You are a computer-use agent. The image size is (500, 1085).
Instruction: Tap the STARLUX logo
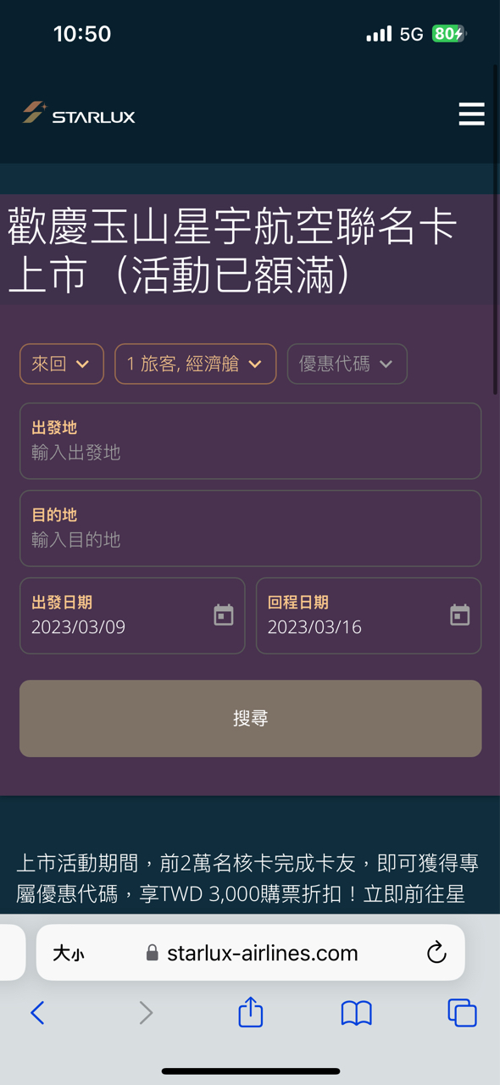(79, 114)
